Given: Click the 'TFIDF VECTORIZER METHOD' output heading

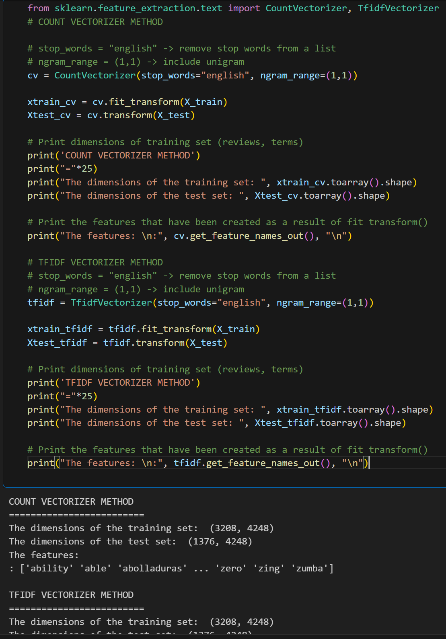Looking at the screenshot, I should pyautogui.click(x=71, y=595).
